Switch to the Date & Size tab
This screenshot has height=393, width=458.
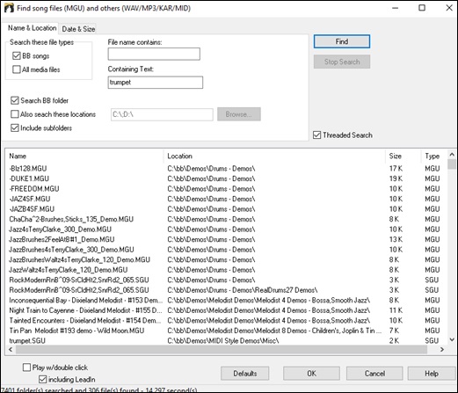pyautogui.click(x=78, y=29)
